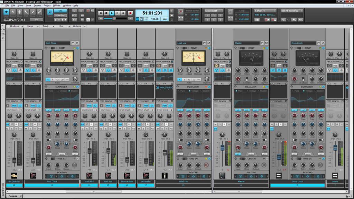Click the red Record button

[130, 13]
